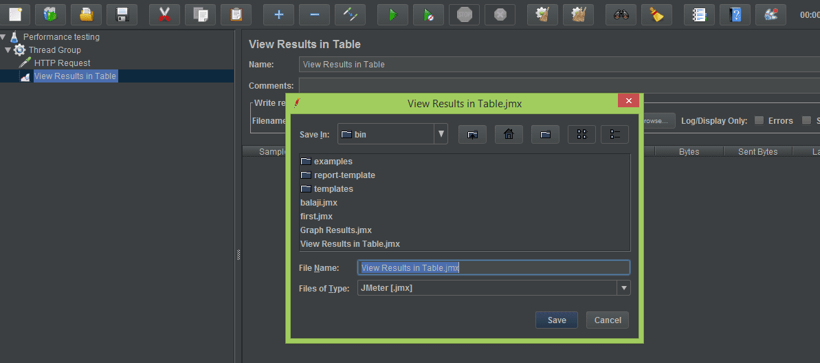Screen dimensions: 820x363
Task: Select the templates folder
Action: pyautogui.click(x=327, y=189)
